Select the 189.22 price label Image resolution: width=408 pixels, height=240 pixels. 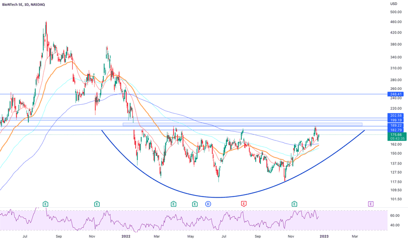pos(395,125)
